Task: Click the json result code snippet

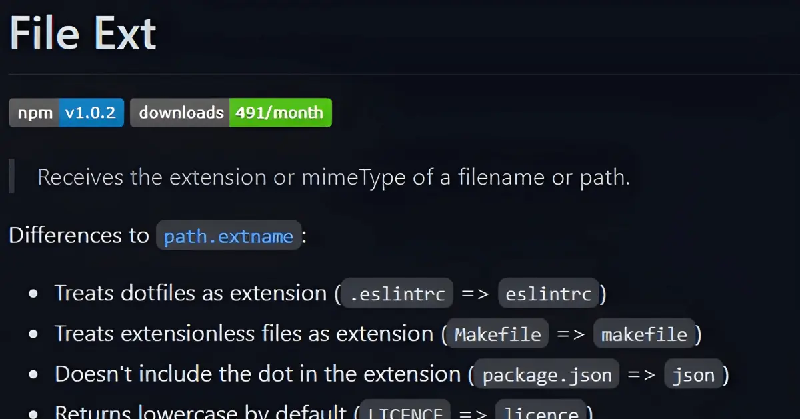Action: 693,375
